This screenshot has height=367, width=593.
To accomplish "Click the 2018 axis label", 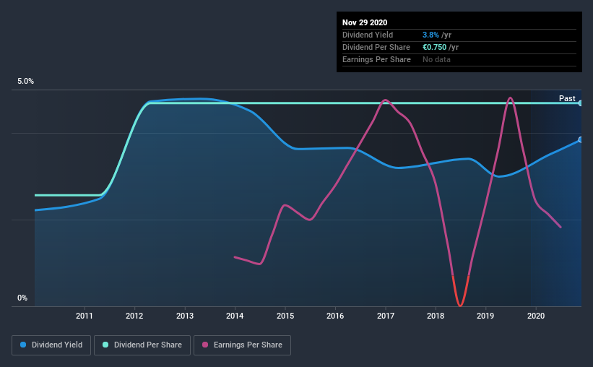I will pos(436,316).
